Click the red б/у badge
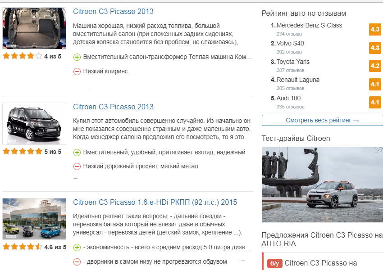This screenshot has height=270, width=383. (x=275, y=263)
